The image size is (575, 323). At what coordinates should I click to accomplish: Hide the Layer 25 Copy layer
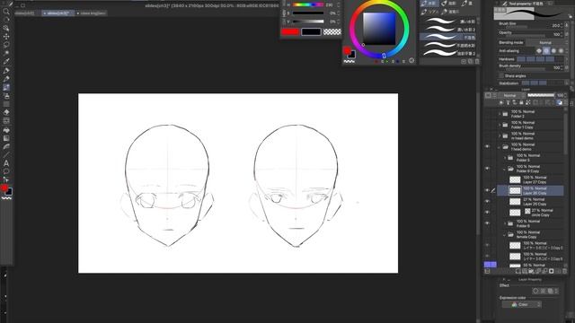tap(487, 201)
